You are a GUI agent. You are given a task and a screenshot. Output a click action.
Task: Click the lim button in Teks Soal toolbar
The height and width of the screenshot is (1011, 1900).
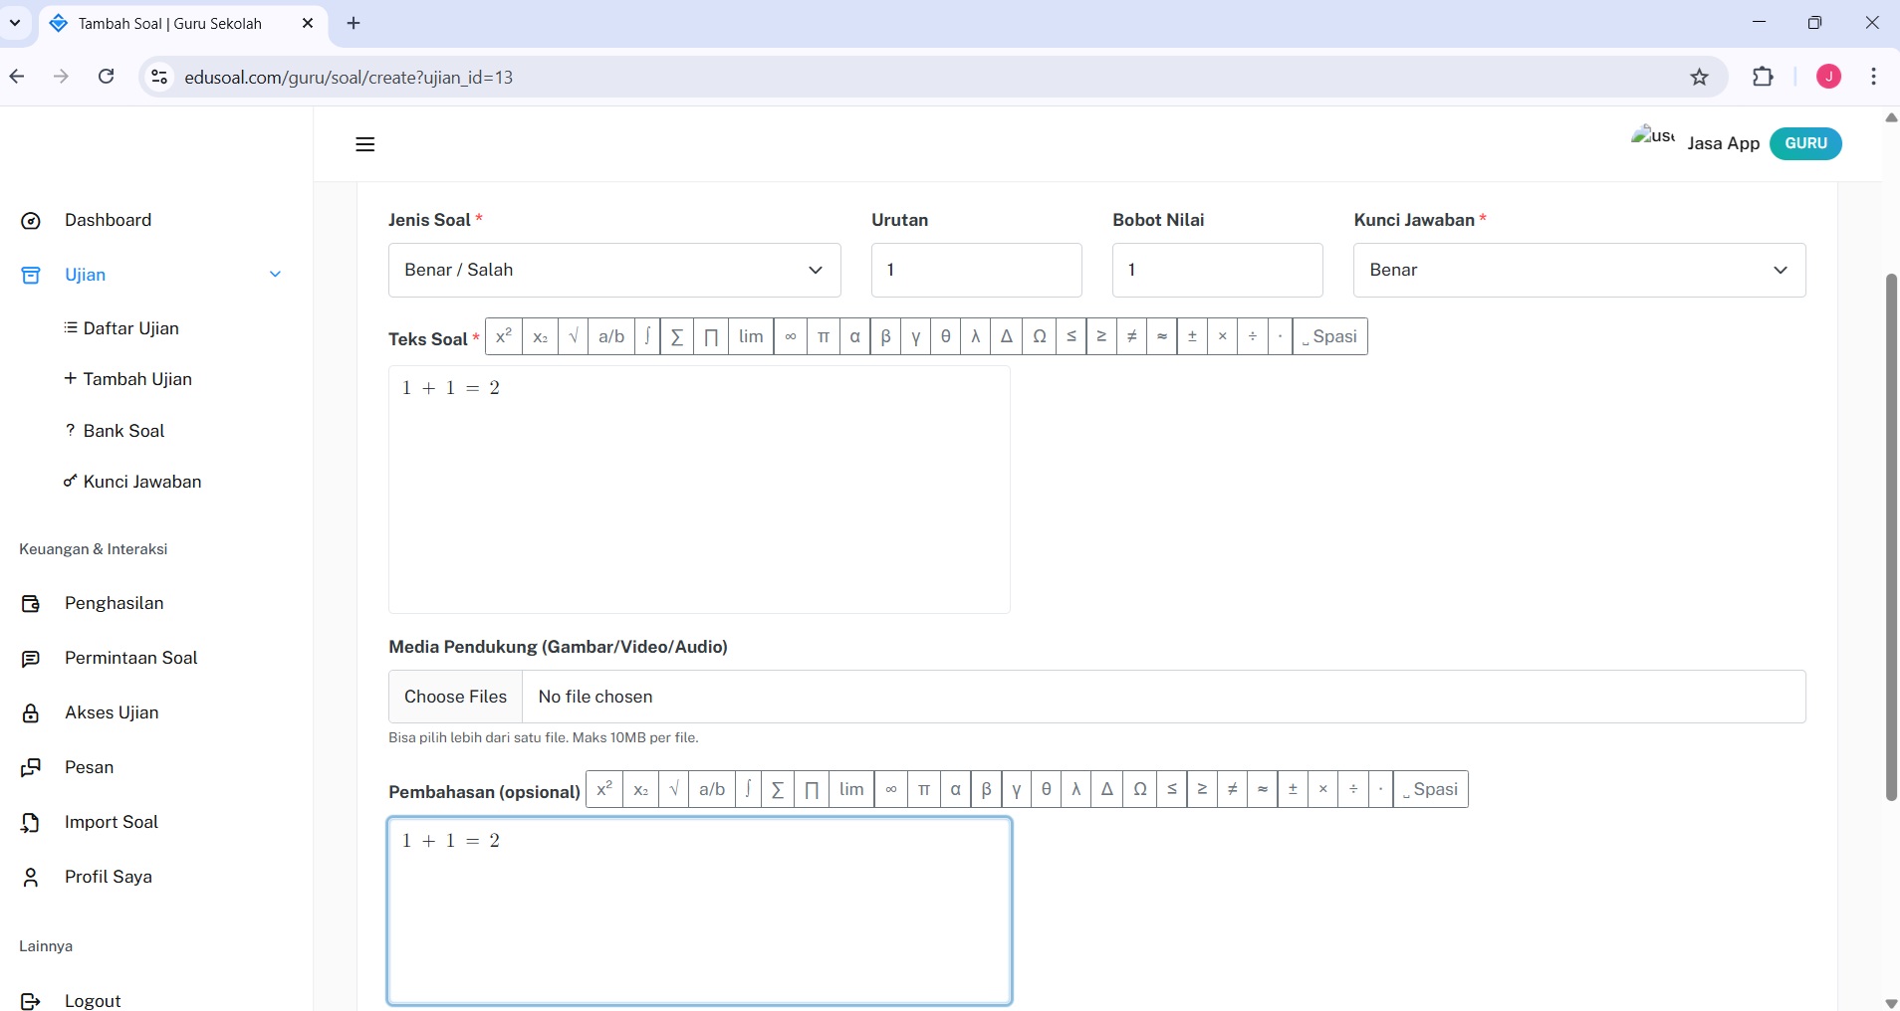(x=751, y=336)
